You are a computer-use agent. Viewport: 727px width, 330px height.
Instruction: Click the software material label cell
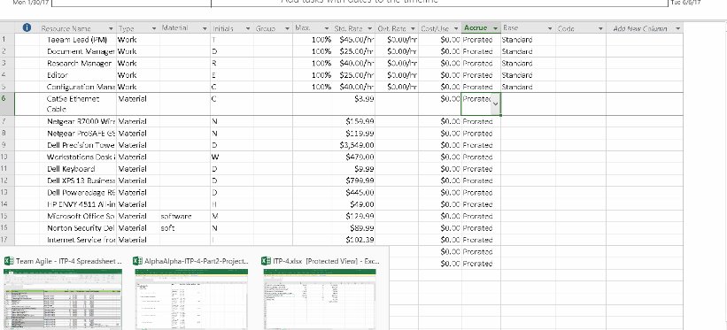pos(184,216)
